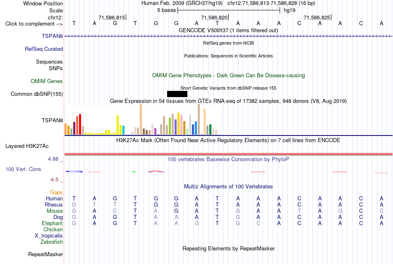
Task: Open the TSPAN8 GENCODE gene track label
Action: click(52, 36)
